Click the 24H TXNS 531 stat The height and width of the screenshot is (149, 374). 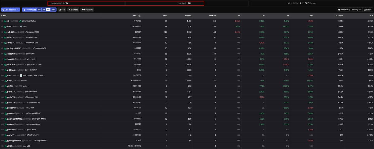[185, 3]
